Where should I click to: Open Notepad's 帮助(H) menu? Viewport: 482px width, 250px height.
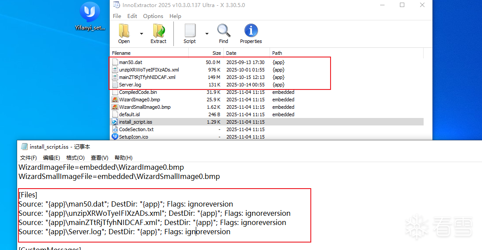click(x=123, y=157)
